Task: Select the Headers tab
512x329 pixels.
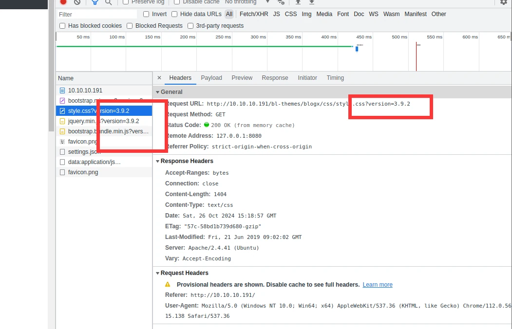Action: click(x=180, y=78)
